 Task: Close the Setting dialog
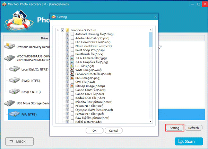tap(155, 17)
